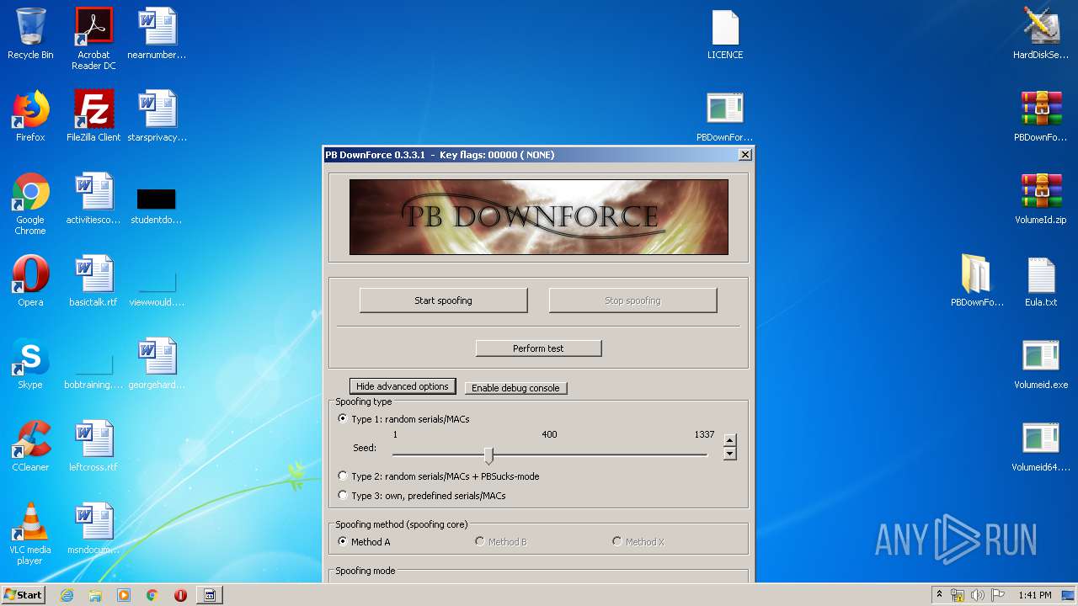The height and width of the screenshot is (606, 1078).
Task: Open the network tray icon
Action: pos(958,595)
